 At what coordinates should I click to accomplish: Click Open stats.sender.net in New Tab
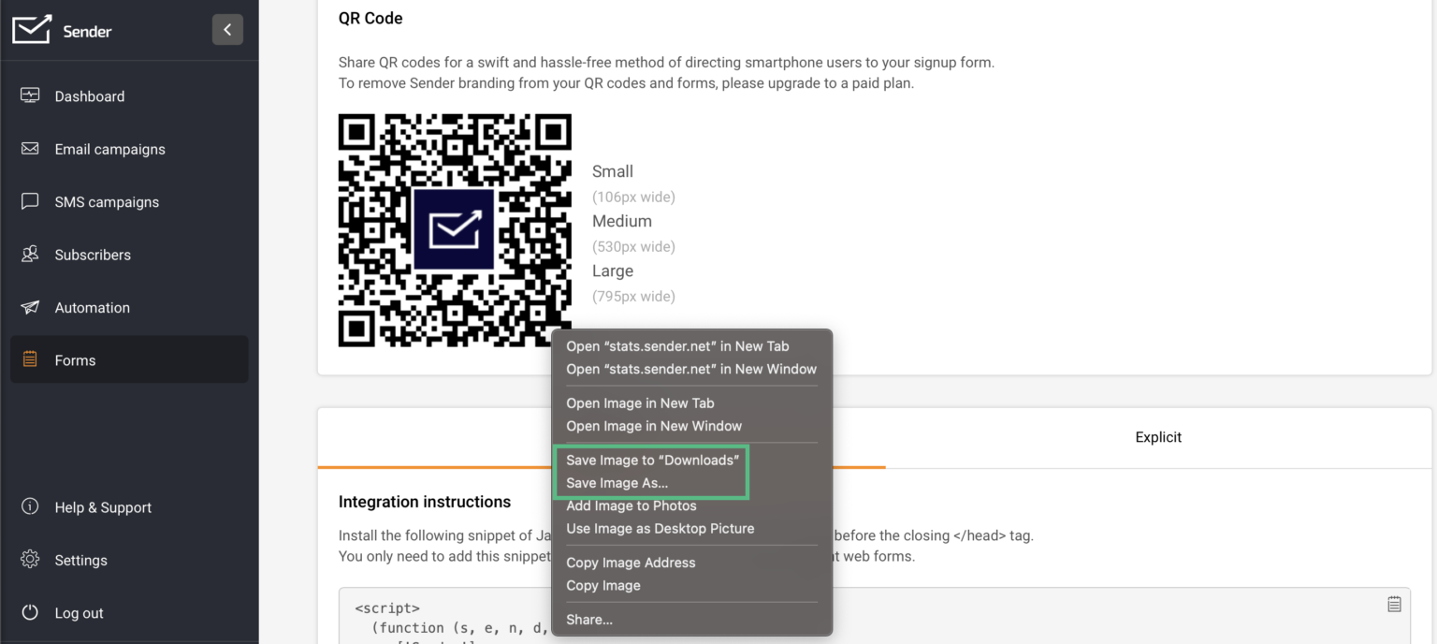click(x=678, y=345)
